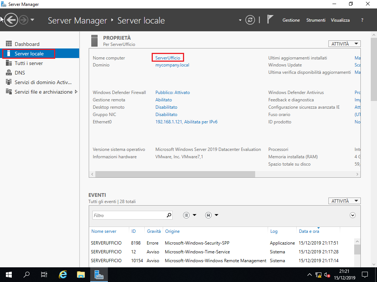Open the Gestione menu
This screenshot has height=282, width=377.
click(291, 20)
